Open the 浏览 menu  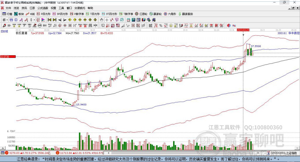tap(16, 8)
